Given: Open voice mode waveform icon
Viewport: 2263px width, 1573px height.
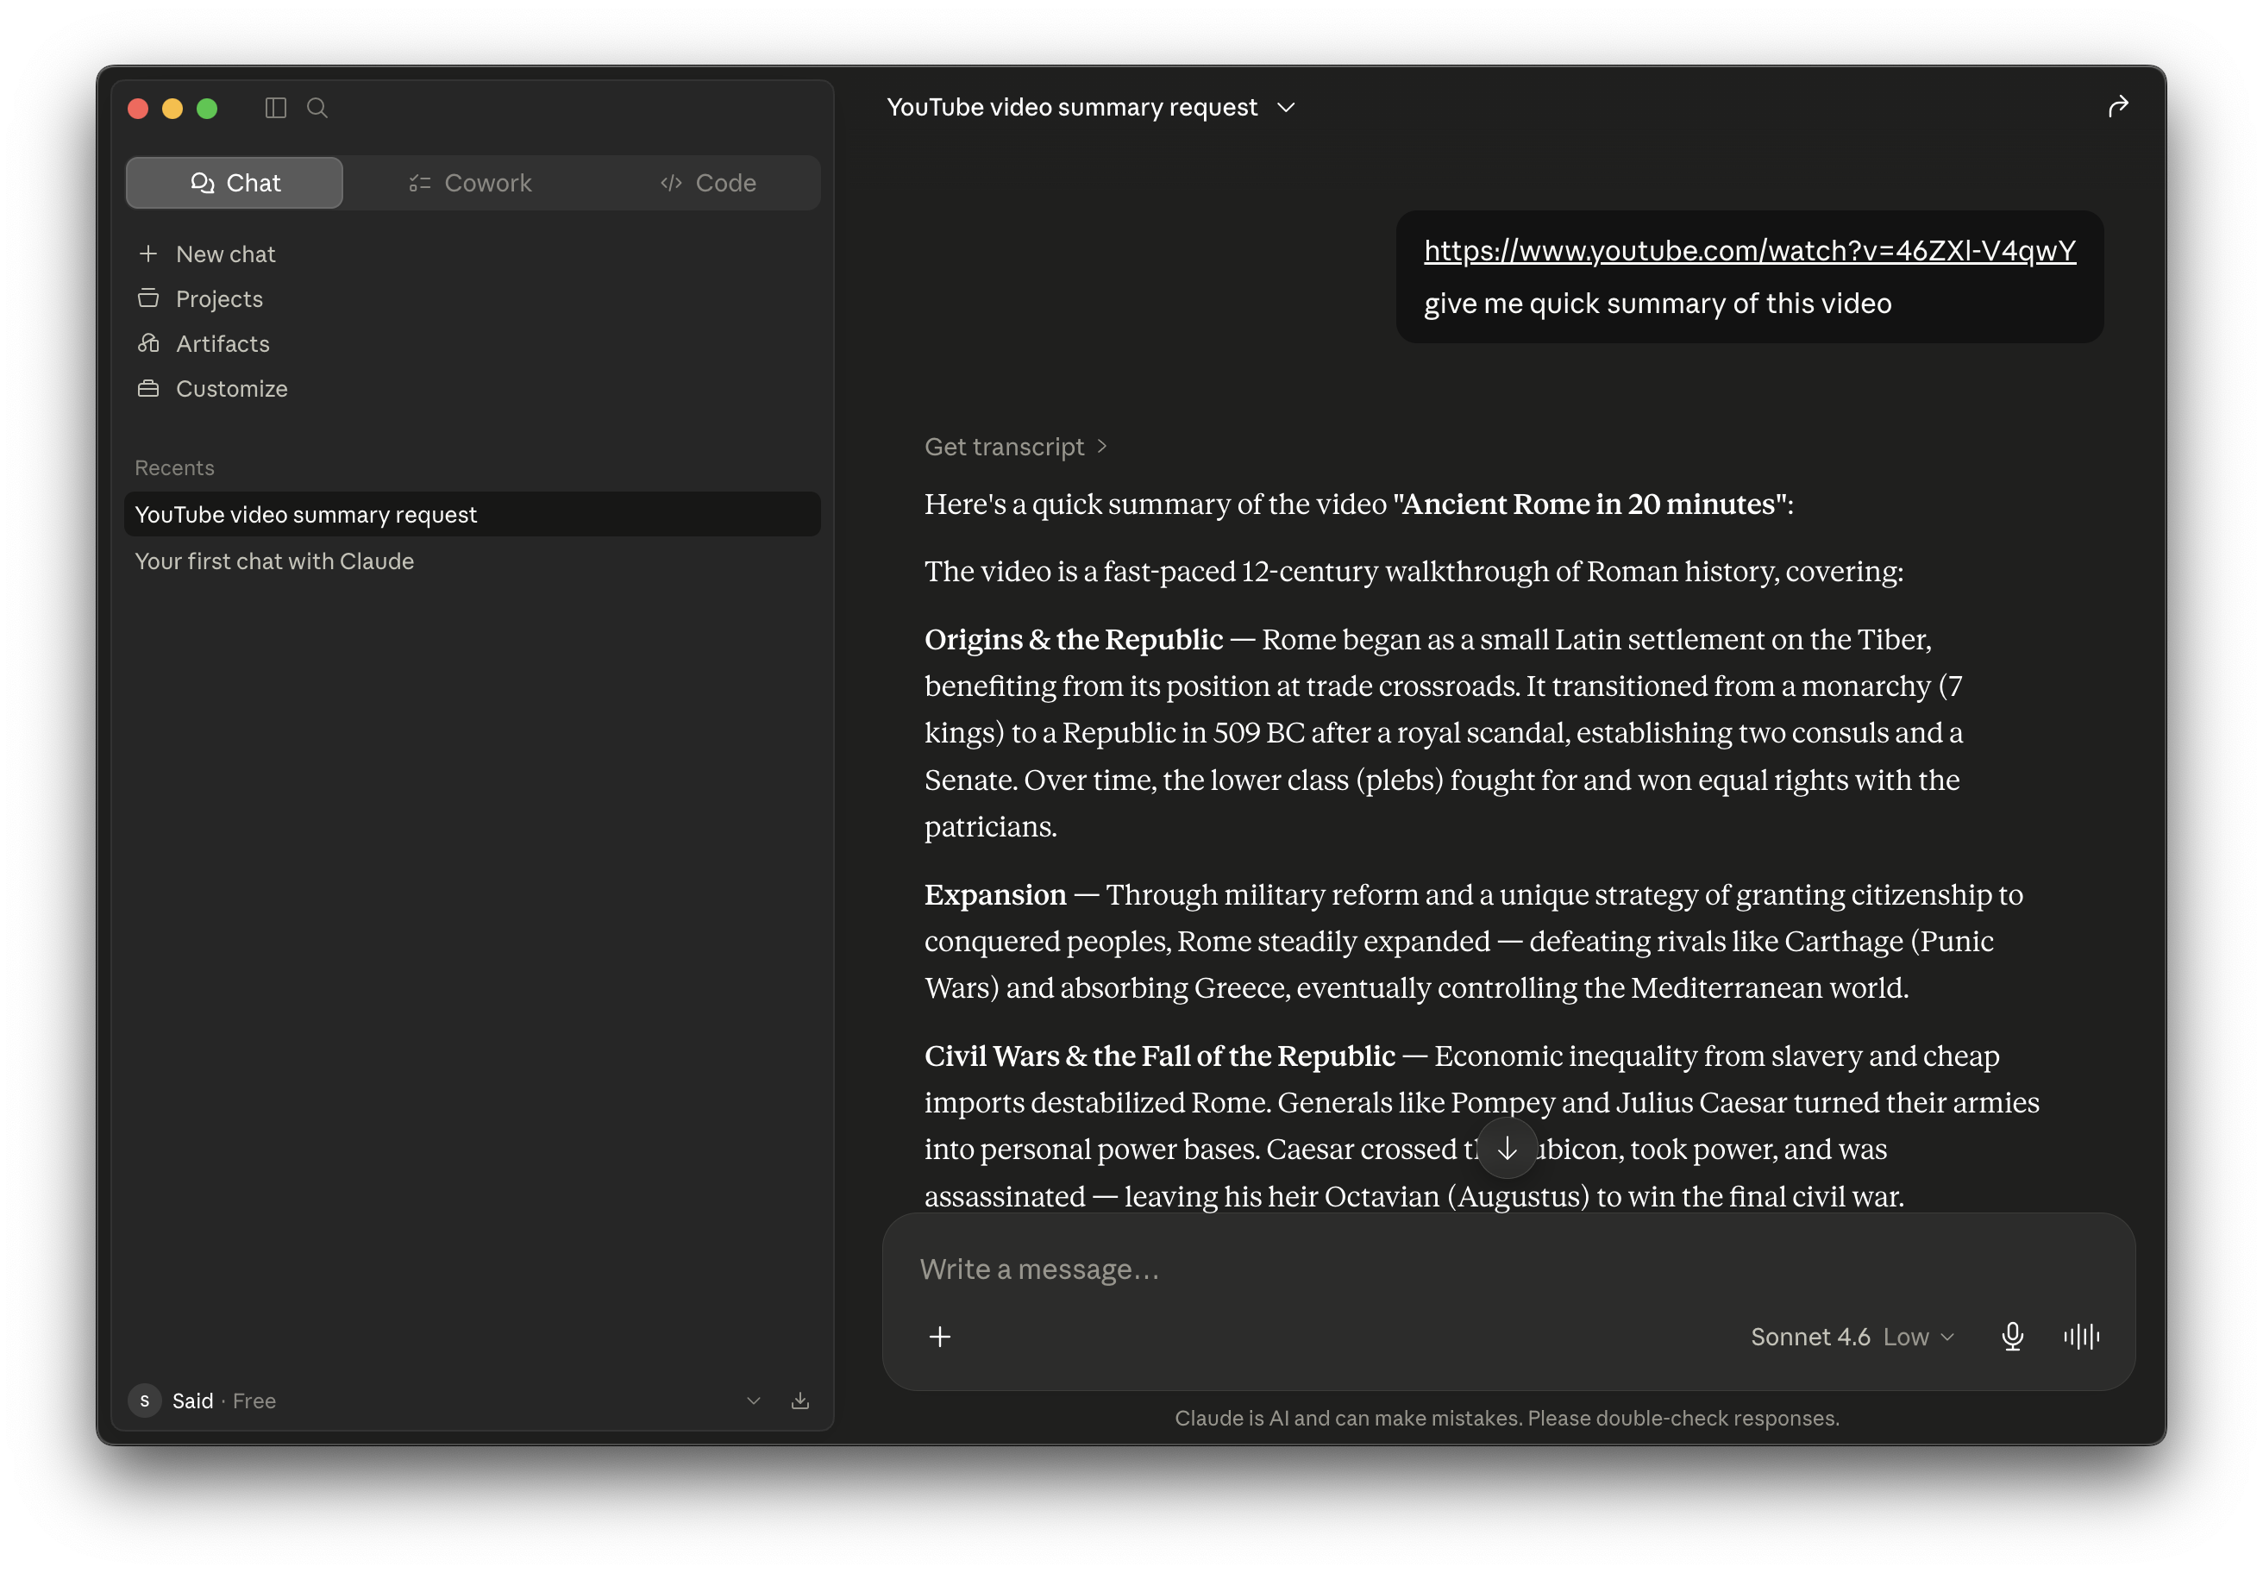Looking at the screenshot, I should (2082, 1337).
